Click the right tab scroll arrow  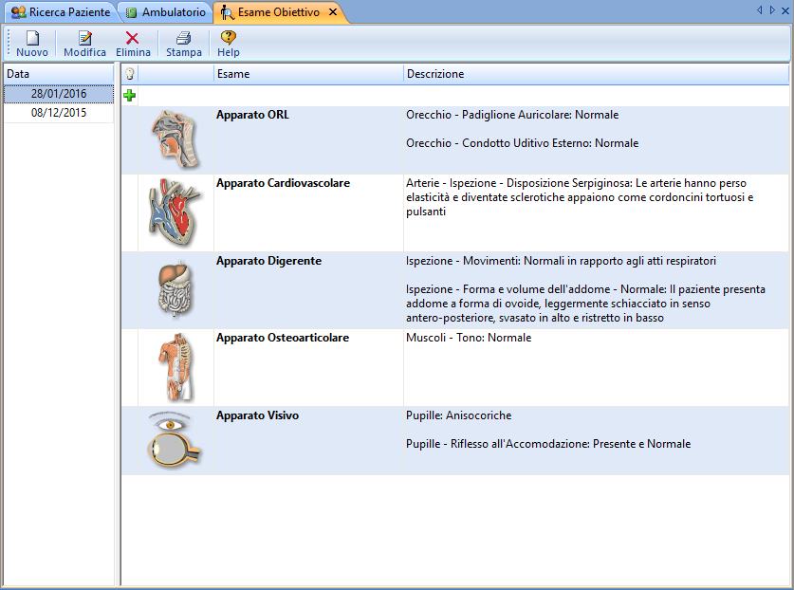pos(772,9)
